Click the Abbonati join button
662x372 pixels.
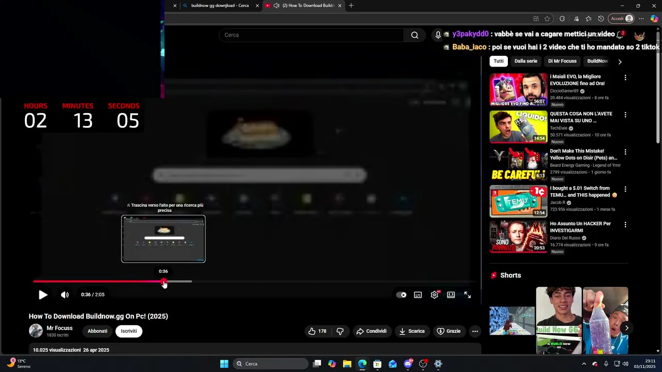(97, 331)
